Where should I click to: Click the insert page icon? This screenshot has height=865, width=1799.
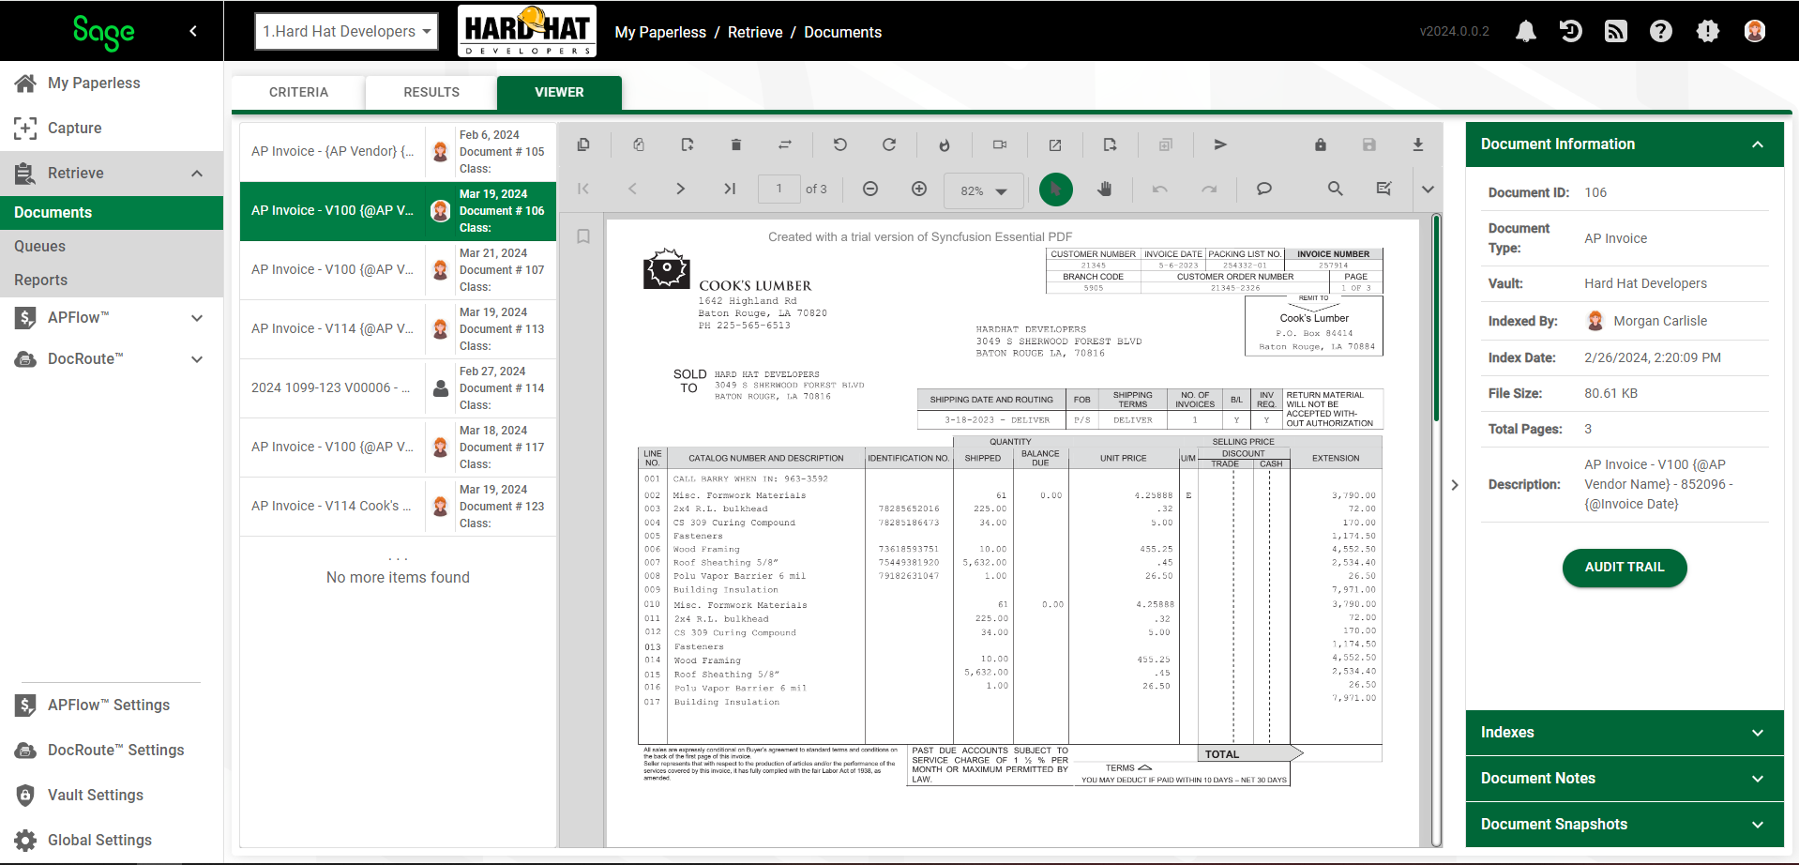pyautogui.click(x=688, y=144)
